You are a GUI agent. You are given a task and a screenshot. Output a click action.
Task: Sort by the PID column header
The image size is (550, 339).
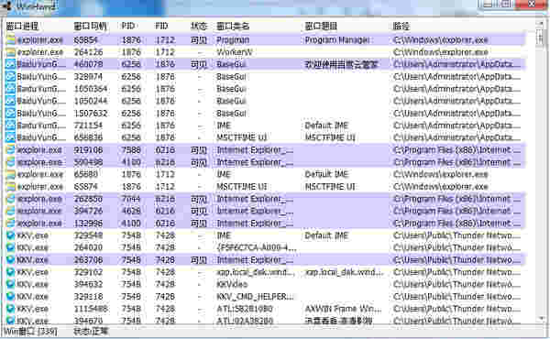(x=128, y=26)
